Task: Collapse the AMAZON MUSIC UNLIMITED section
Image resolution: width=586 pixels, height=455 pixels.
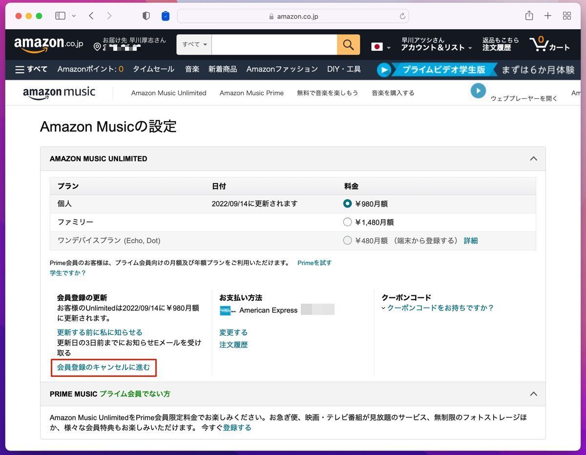Action: point(533,159)
